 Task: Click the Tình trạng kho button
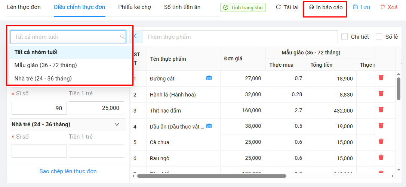[x=243, y=7]
